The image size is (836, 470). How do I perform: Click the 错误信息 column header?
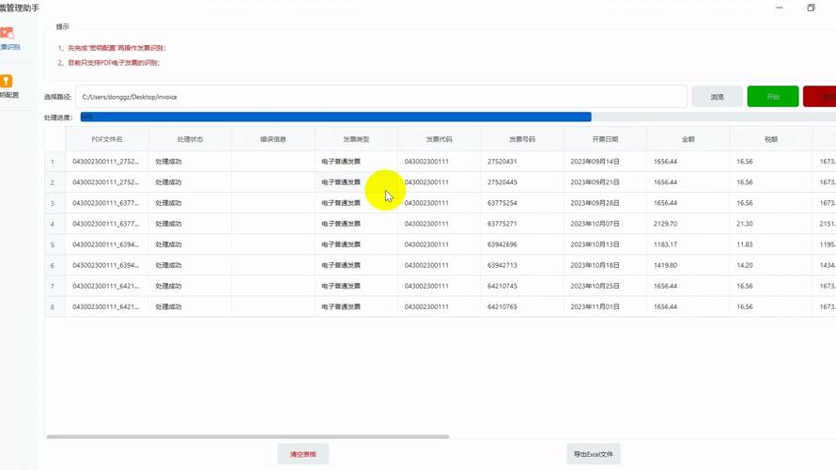(x=273, y=139)
